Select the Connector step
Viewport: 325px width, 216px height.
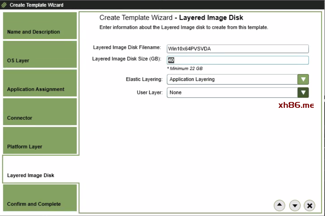40,112
